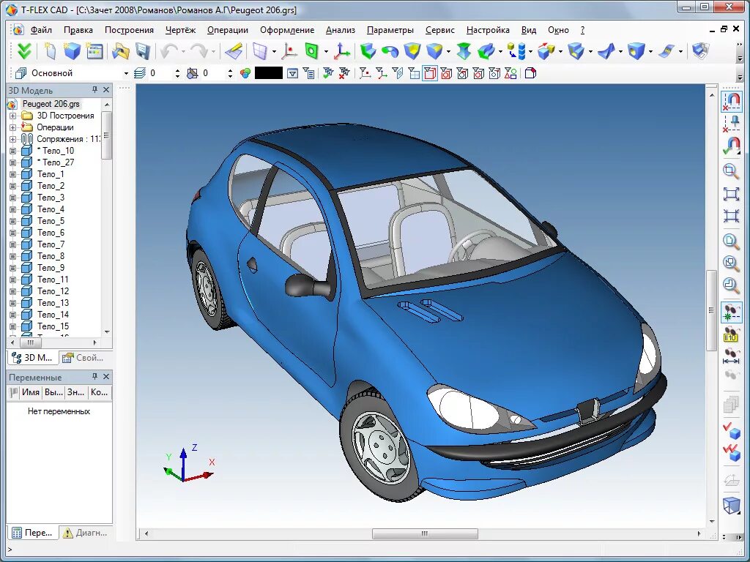750x562 pixels.
Task: Toggle the magnet snap icon on the side toolbar
Action: (731, 101)
